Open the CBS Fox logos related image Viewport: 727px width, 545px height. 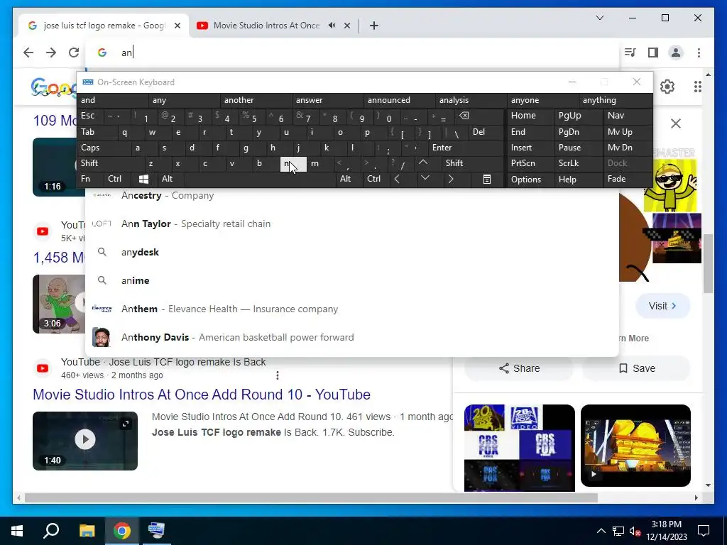519,448
